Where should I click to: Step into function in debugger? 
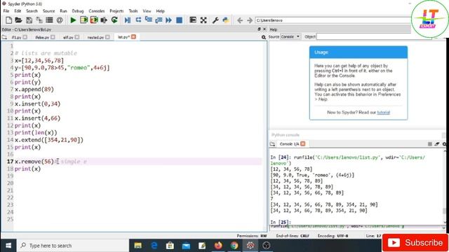[148, 20]
